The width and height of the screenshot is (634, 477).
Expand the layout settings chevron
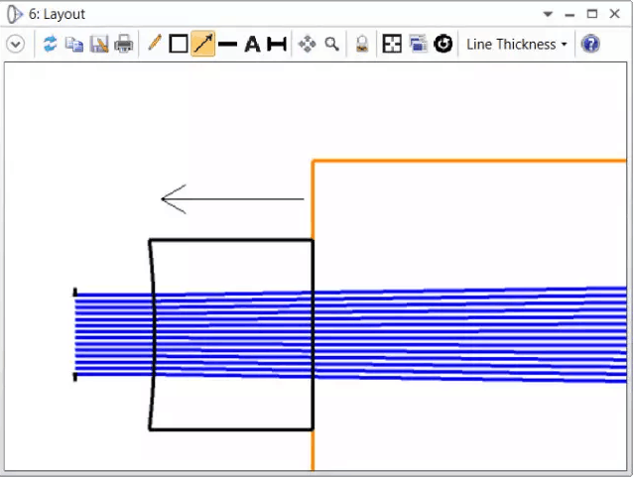(x=16, y=45)
